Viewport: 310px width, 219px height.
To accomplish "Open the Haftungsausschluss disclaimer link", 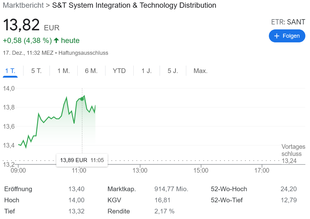I will 83,53.
